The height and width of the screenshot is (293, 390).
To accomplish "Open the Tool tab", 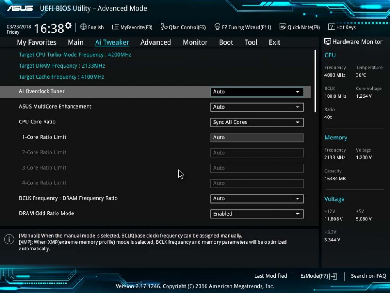I will pos(251,42).
